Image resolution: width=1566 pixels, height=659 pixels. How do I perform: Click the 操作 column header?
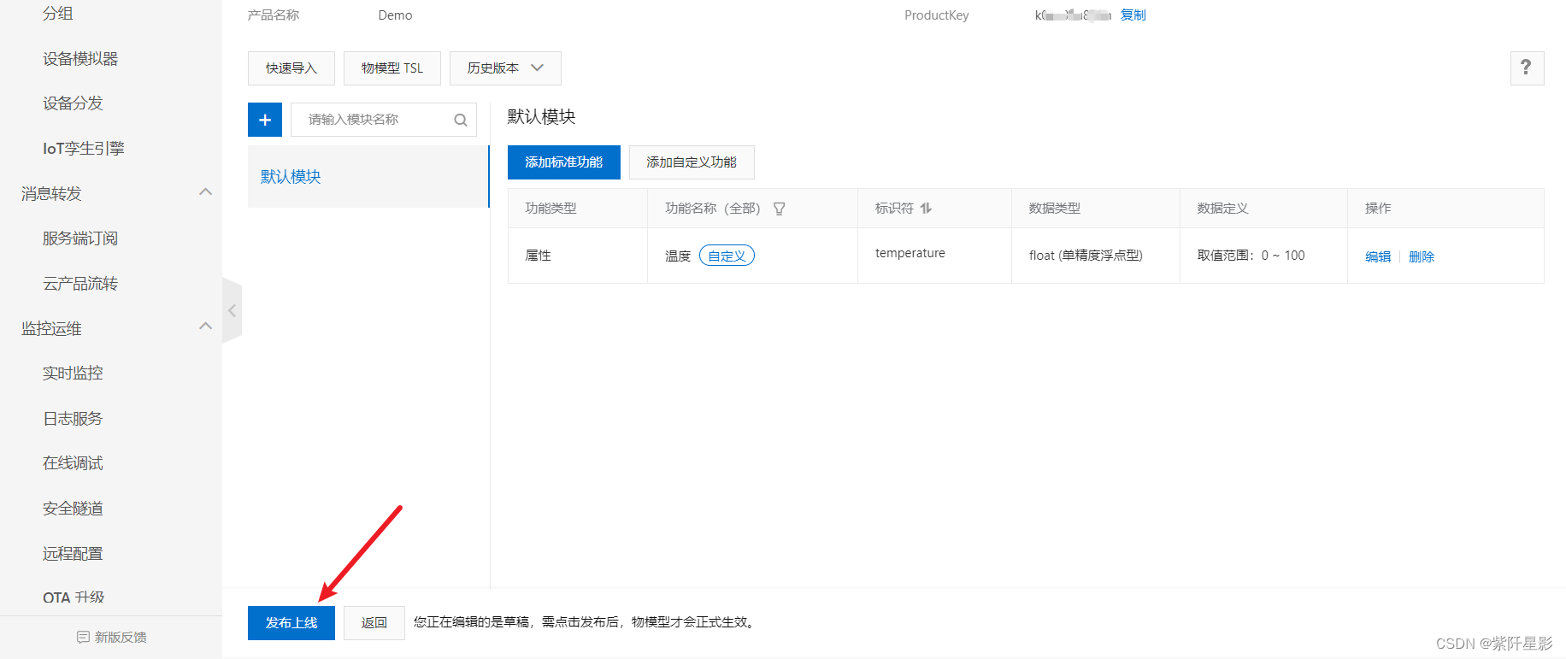click(x=1378, y=209)
